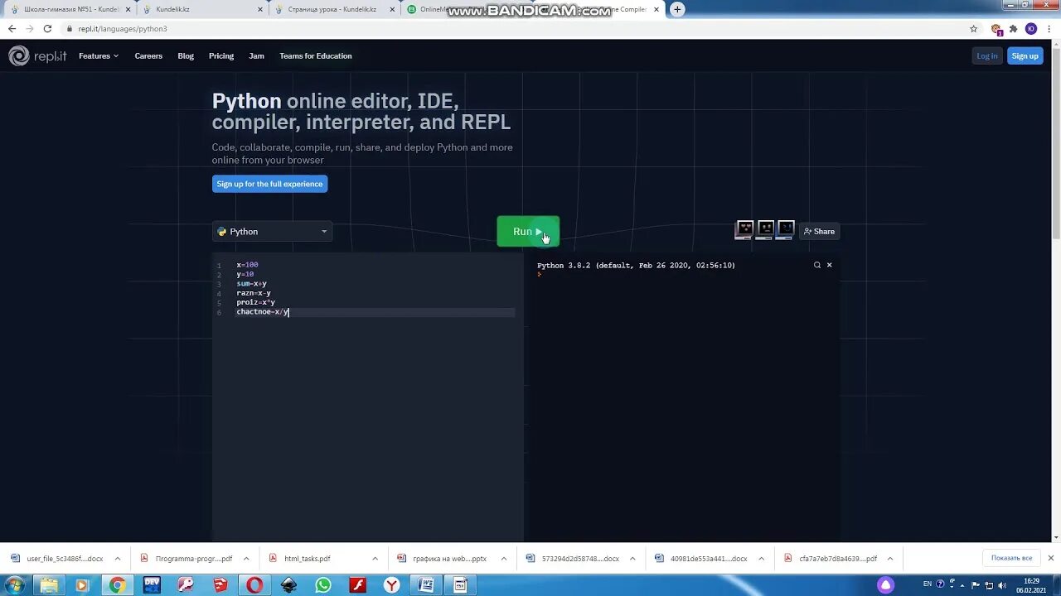Expand options for Programma-progr pdf download
This screenshot has height=596, width=1061.
246,559
